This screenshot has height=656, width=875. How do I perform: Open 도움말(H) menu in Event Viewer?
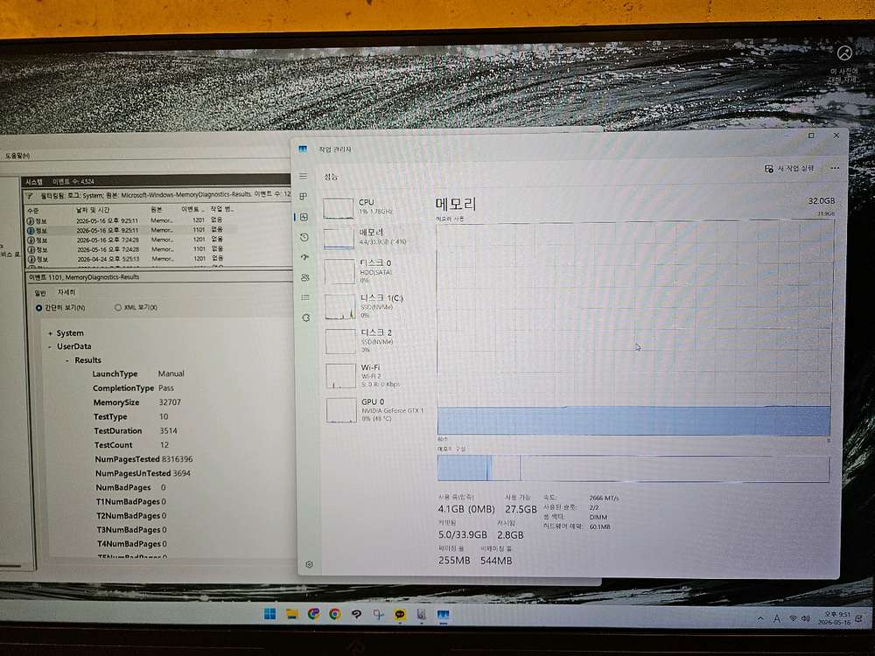click(x=17, y=156)
